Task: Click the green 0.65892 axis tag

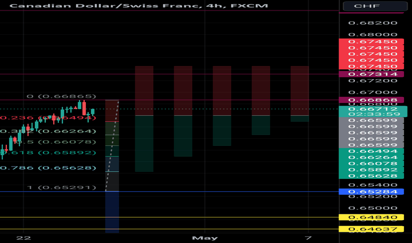Action: coord(371,170)
